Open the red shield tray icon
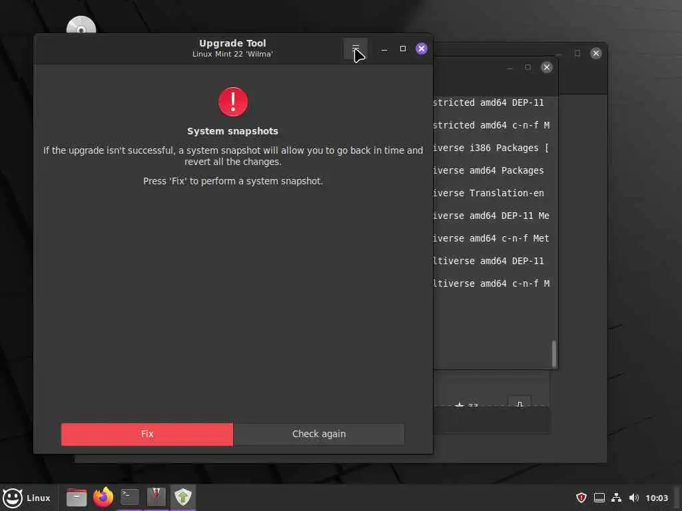 tap(581, 498)
